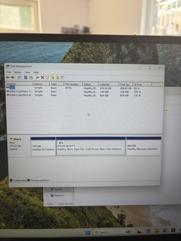Image resolution: width=181 pixels, height=241 pixels.
Task: Sort by the Volume column header
Action: (19, 84)
